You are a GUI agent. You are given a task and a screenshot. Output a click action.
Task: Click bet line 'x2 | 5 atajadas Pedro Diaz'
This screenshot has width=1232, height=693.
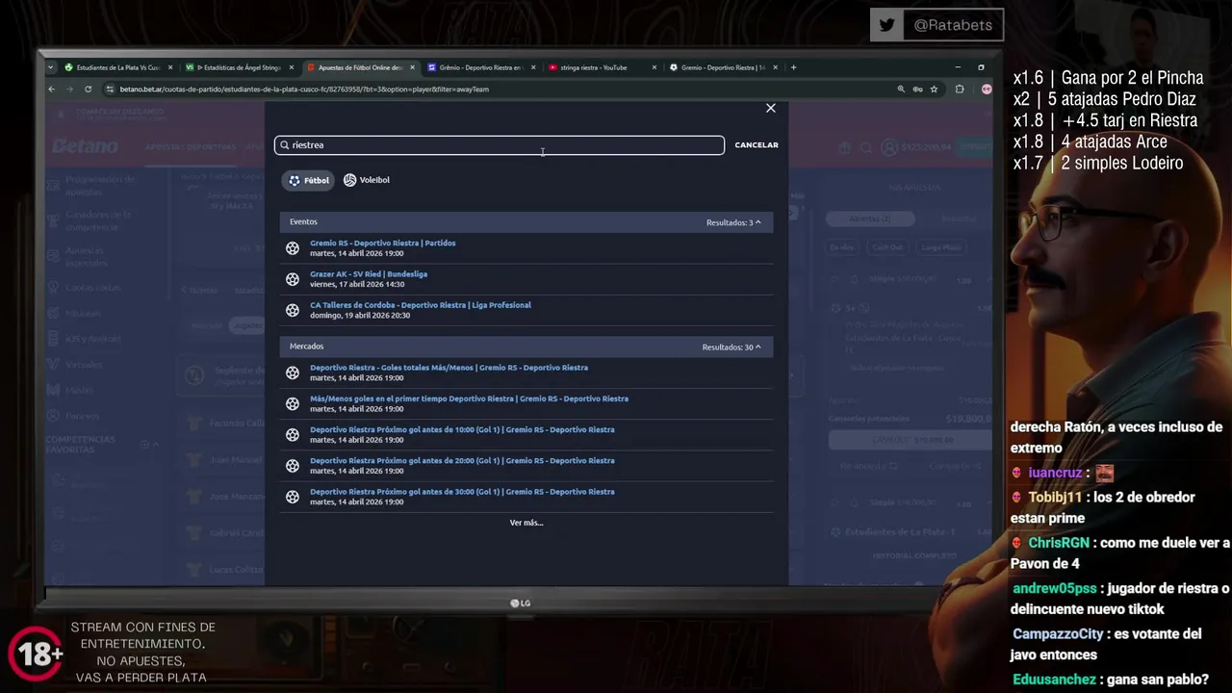point(1104,99)
